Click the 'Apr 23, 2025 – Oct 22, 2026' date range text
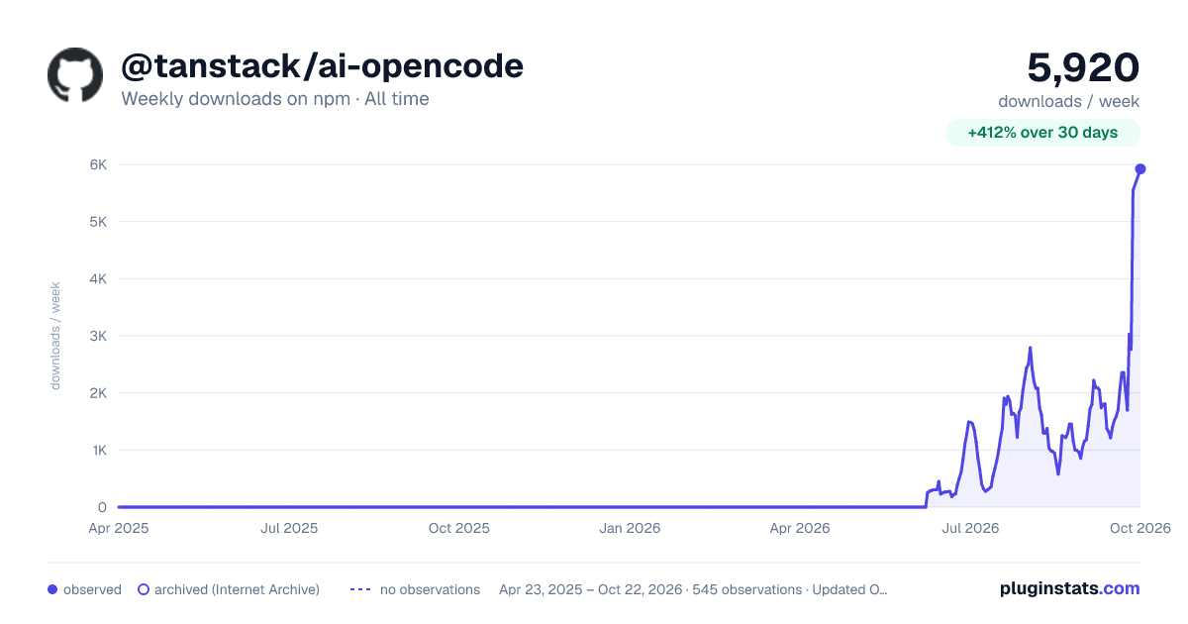The height and width of the screenshot is (624, 1188). pos(591,589)
